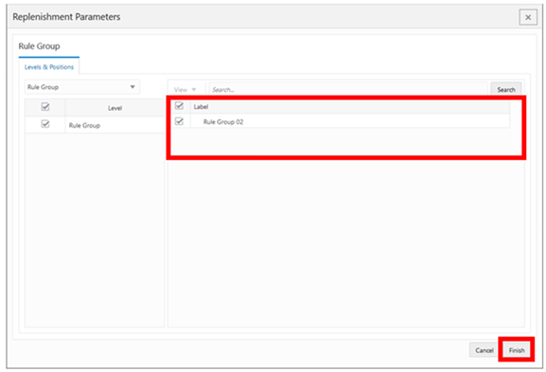Select the Rule Group 02 row text
Image resolution: width=546 pixels, height=372 pixels.
223,122
